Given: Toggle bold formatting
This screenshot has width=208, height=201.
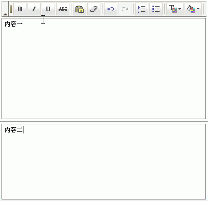Looking at the screenshot, I should tap(20, 9).
